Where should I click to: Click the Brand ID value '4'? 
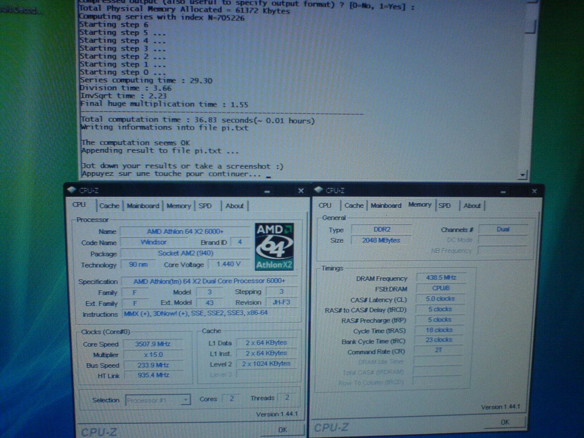[x=240, y=242]
